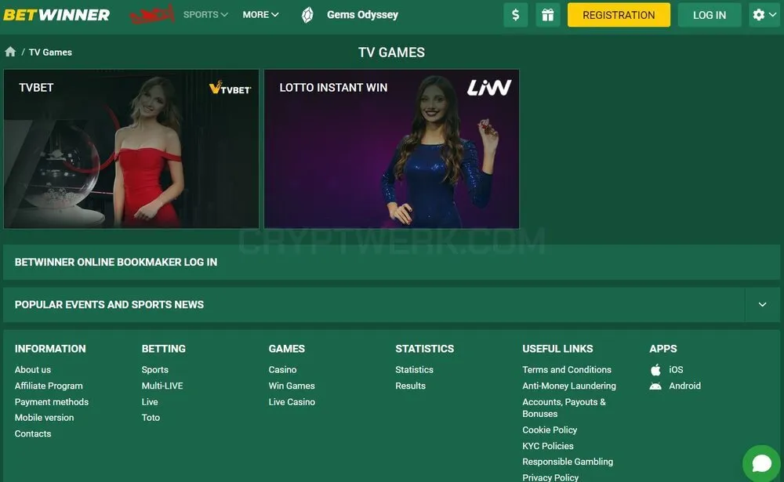Open the Casino link under Games
This screenshot has height=482, width=784.
(282, 369)
